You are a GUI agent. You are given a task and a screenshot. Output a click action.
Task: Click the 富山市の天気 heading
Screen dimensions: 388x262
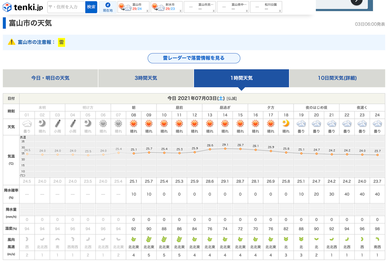coord(30,23)
